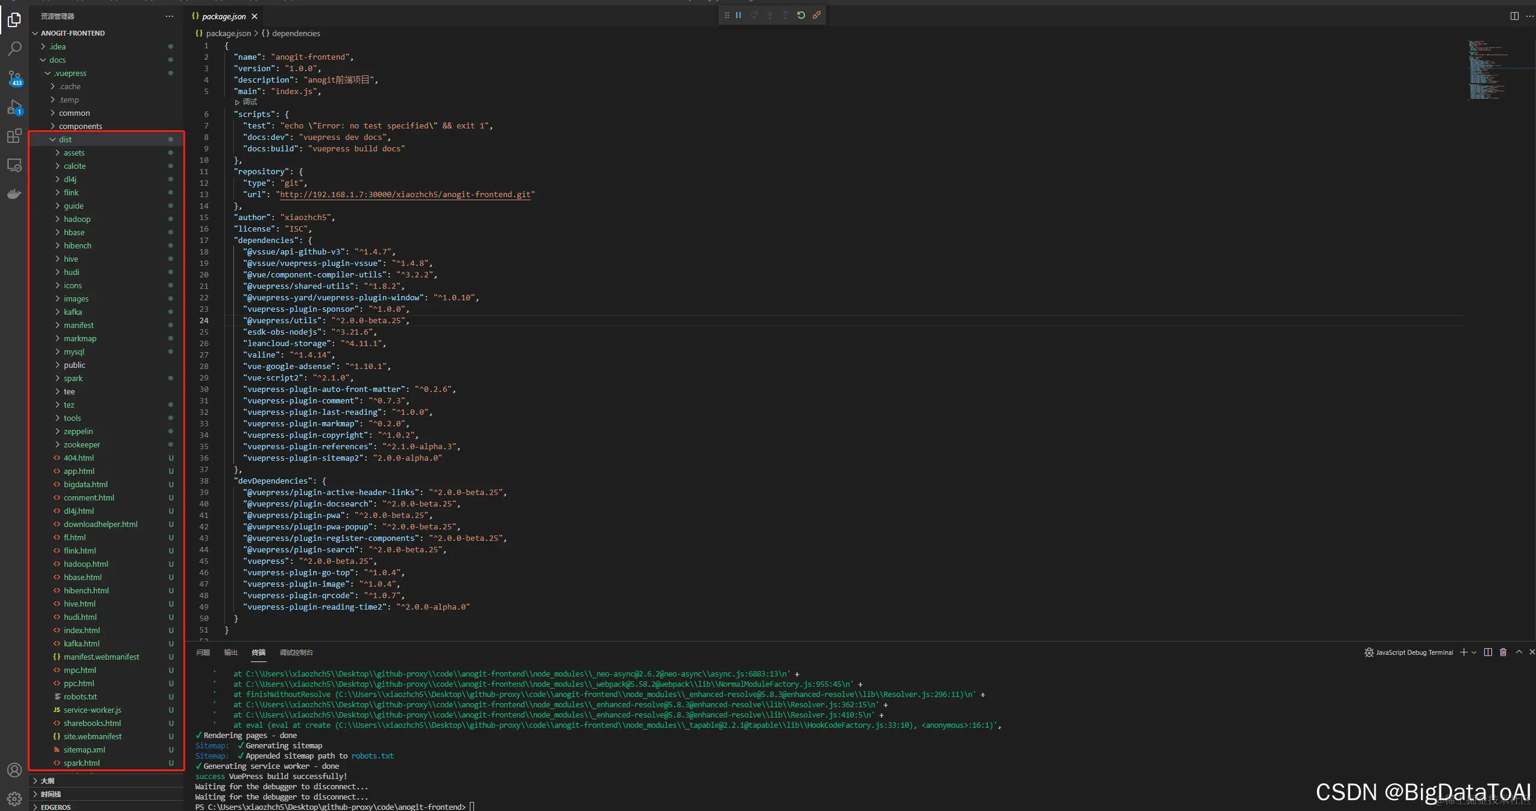This screenshot has height=811, width=1536.
Task: Switch to the 调试控制台 debug console tab
Action: pos(296,652)
